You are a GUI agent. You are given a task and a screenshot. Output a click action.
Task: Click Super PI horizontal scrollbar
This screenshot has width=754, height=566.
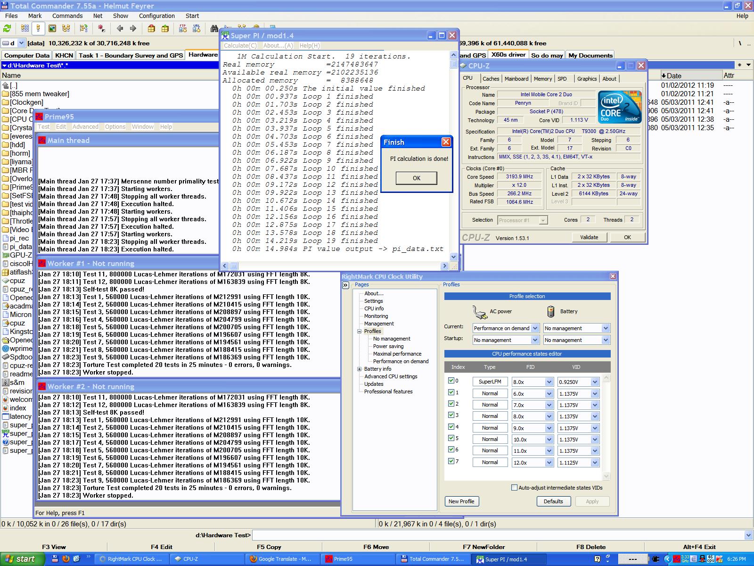[x=335, y=266]
